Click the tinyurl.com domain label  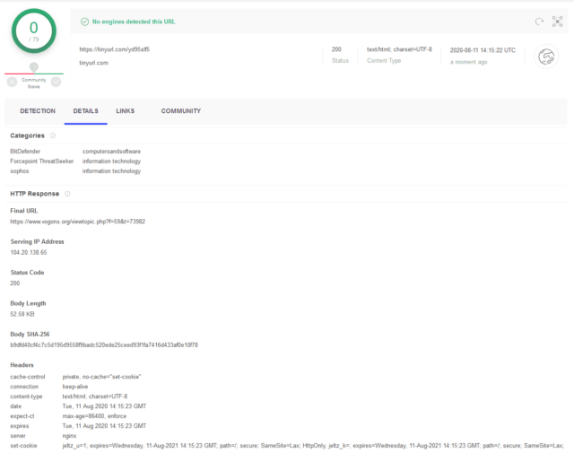94,63
